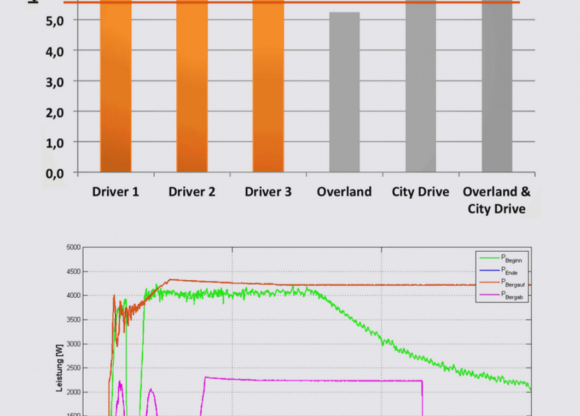Image resolution: width=580 pixels, height=416 pixels.
Task: Select the "3000" tick label
Action: [x=74, y=344]
